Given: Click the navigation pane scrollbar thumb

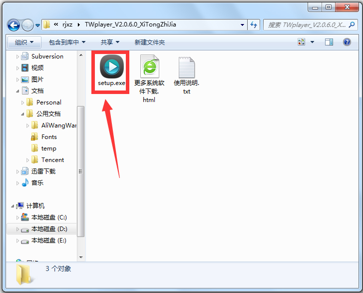Looking at the screenshot, I should click(80, 171).
